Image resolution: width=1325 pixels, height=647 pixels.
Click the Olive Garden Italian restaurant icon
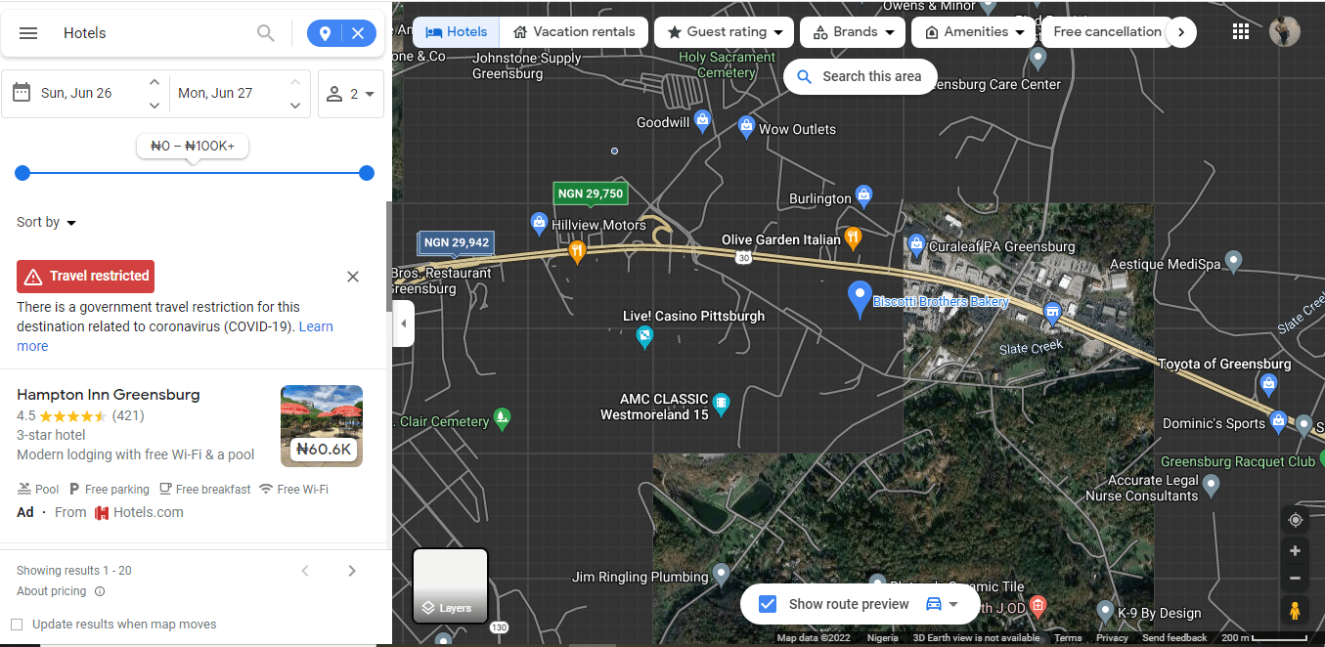(x=853, y=237)
